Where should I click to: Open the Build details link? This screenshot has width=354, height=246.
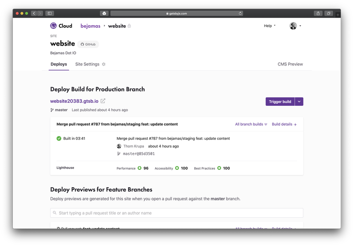pyautogui.click(x=284, y=124)
